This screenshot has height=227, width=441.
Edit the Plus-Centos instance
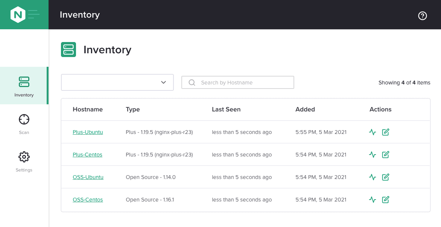tap(385, 155)
